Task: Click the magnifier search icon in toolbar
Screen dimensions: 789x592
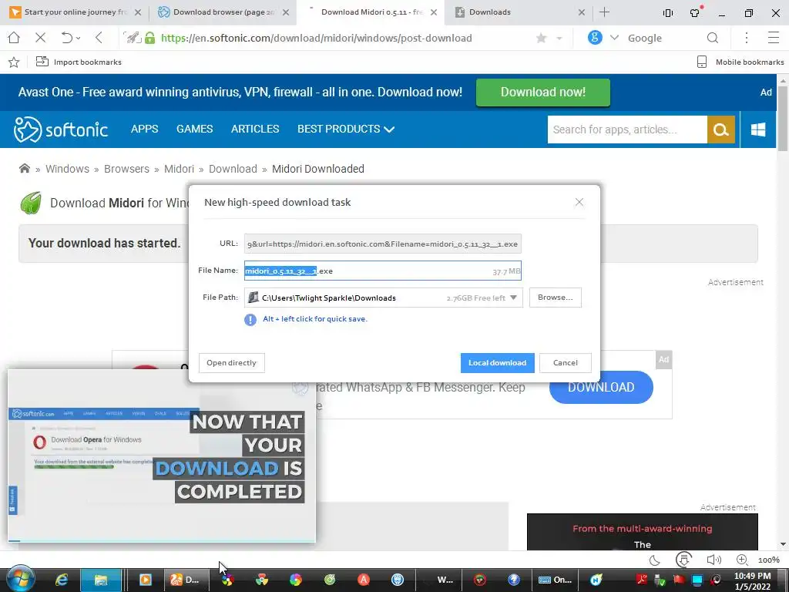Action: pyautogui.click(x=713, y=38)
